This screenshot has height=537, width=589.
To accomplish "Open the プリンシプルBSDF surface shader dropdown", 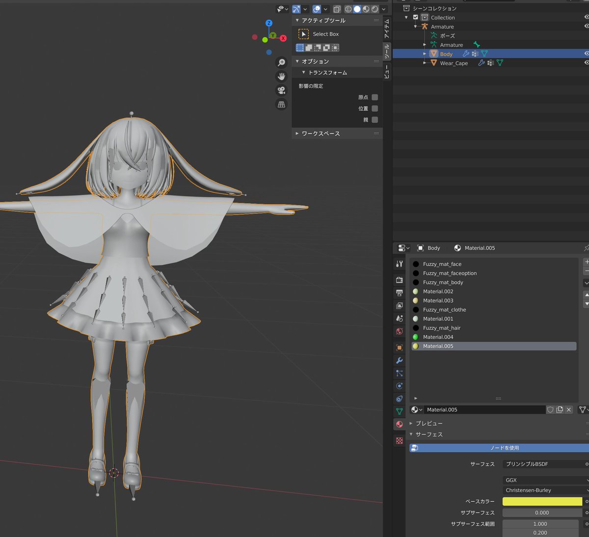I will coord(545,464).
